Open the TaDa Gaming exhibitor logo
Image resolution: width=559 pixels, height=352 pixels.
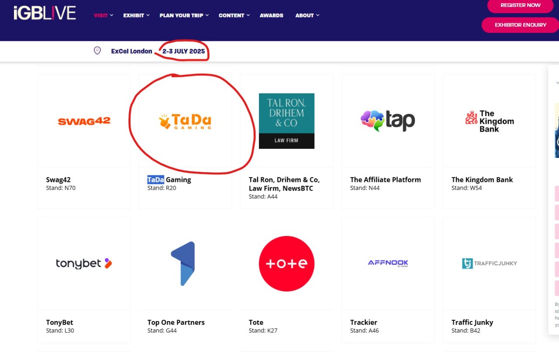click(185, 121)
